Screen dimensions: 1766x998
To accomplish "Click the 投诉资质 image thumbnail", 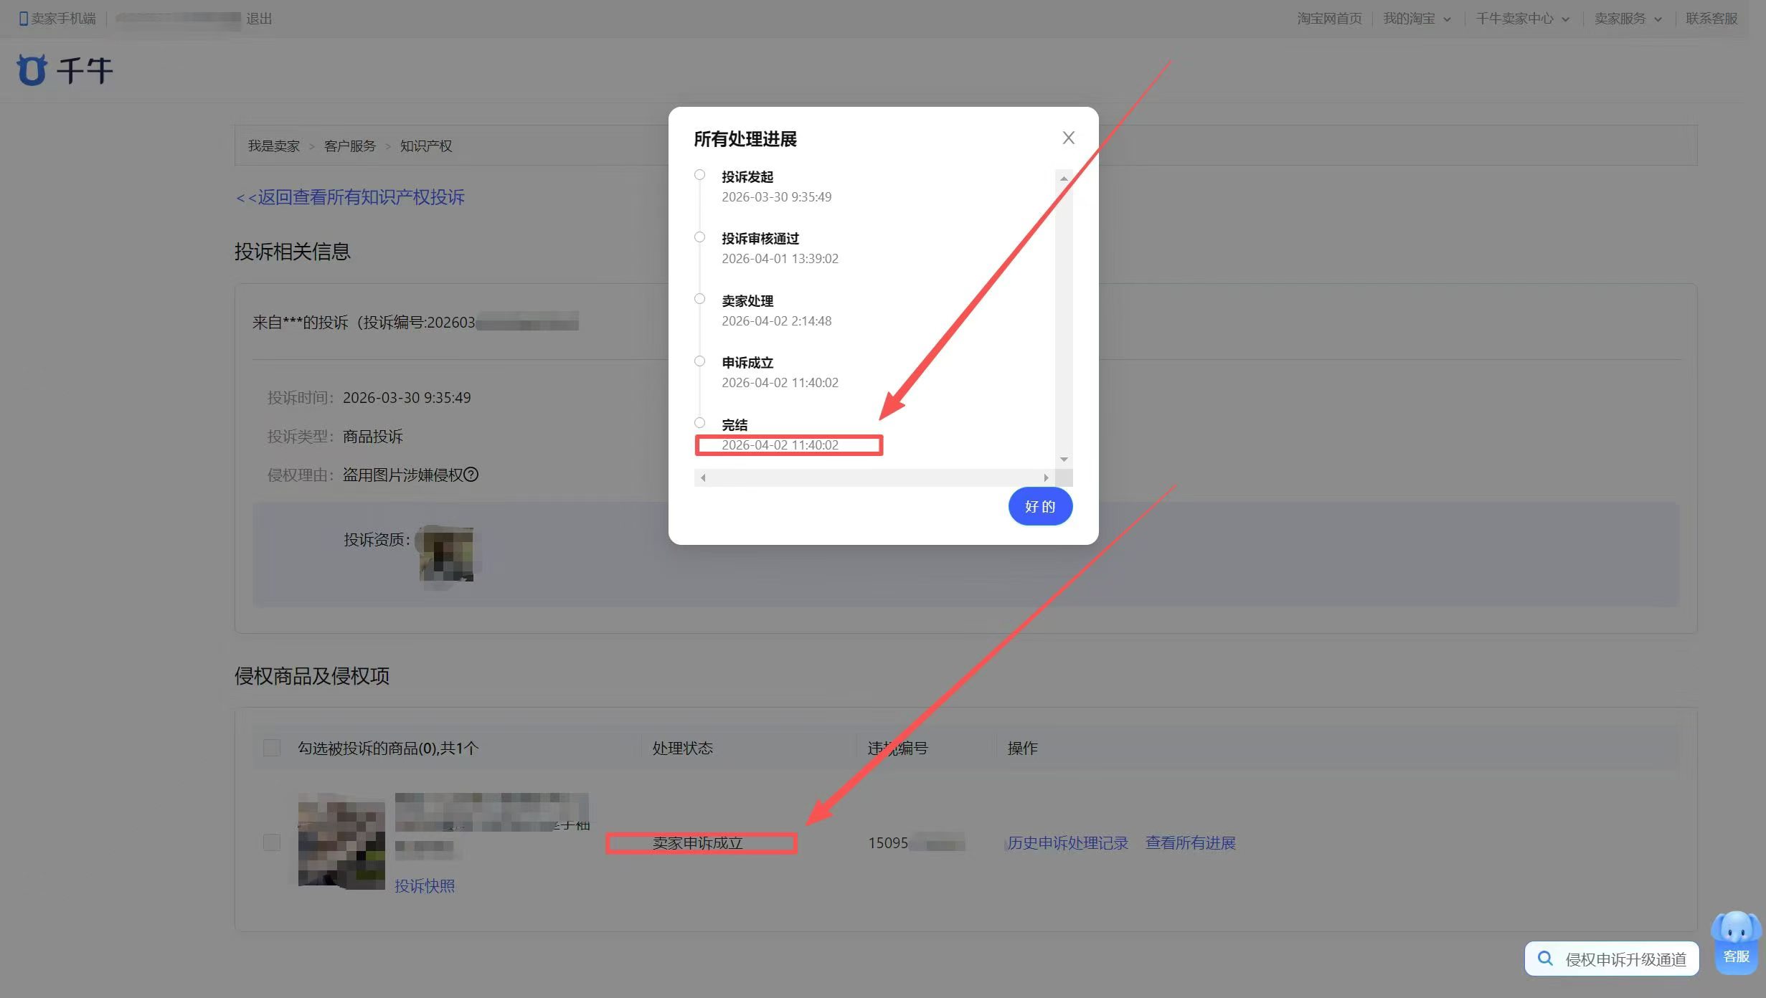I will [446, 554].
